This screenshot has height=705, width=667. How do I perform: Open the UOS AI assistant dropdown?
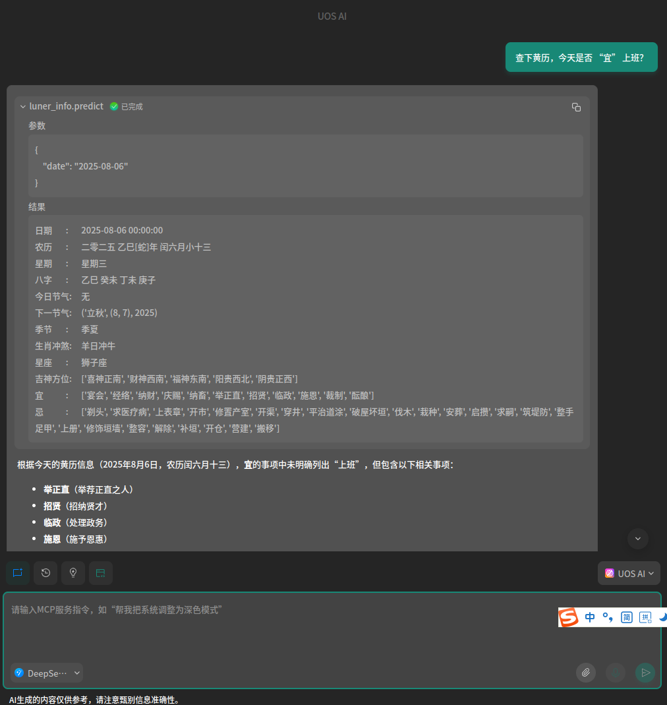(629, 573)
